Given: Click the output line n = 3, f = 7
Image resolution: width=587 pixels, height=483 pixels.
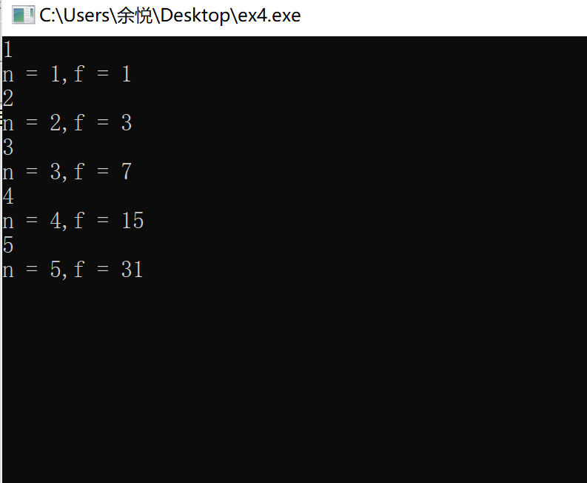Looking at the screenshot, I should tap(67, 172).
